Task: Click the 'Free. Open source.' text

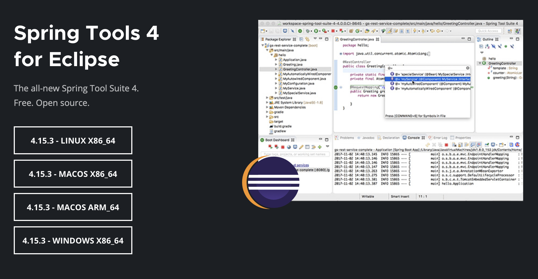Action: [51, 103]
